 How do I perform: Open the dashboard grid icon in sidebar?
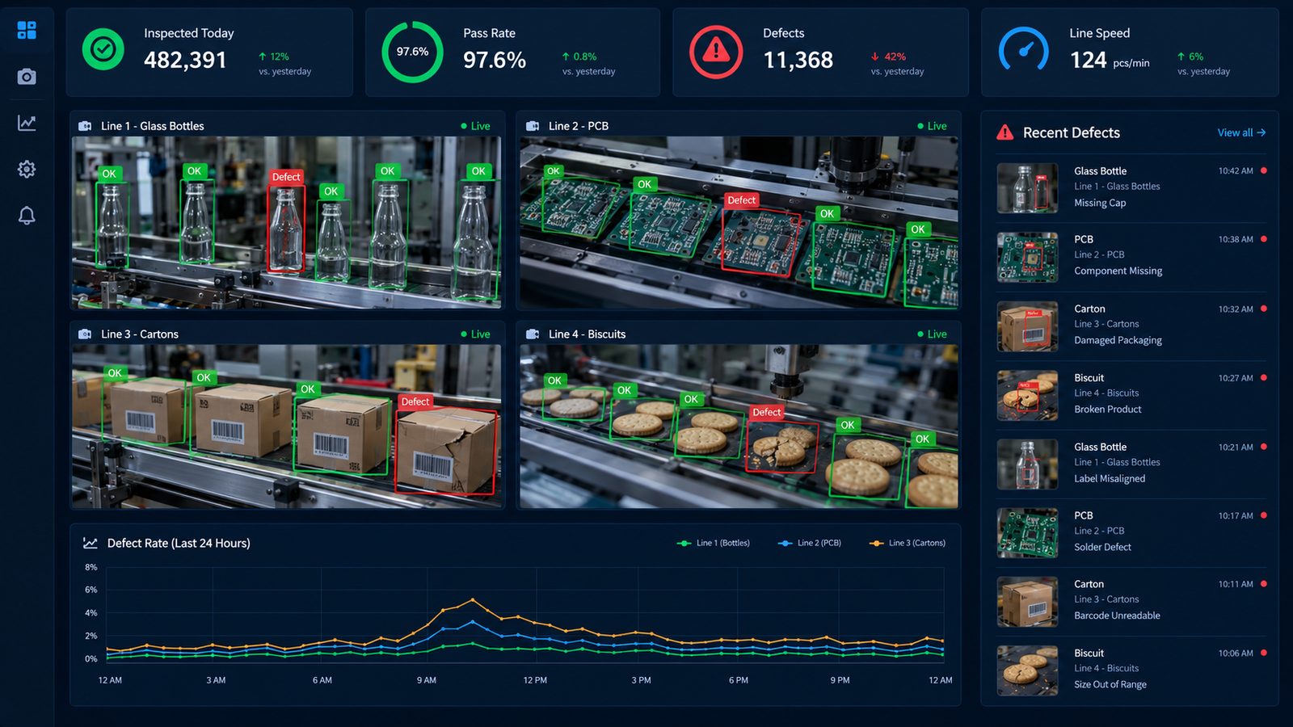coord(27,30)
